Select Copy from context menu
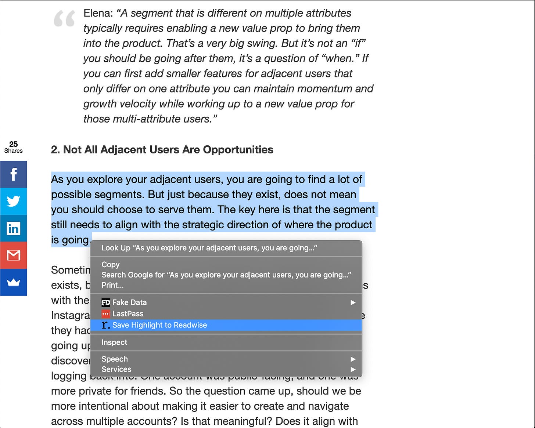This screenshot has height=428, width=535. click(x=226, y=265)
